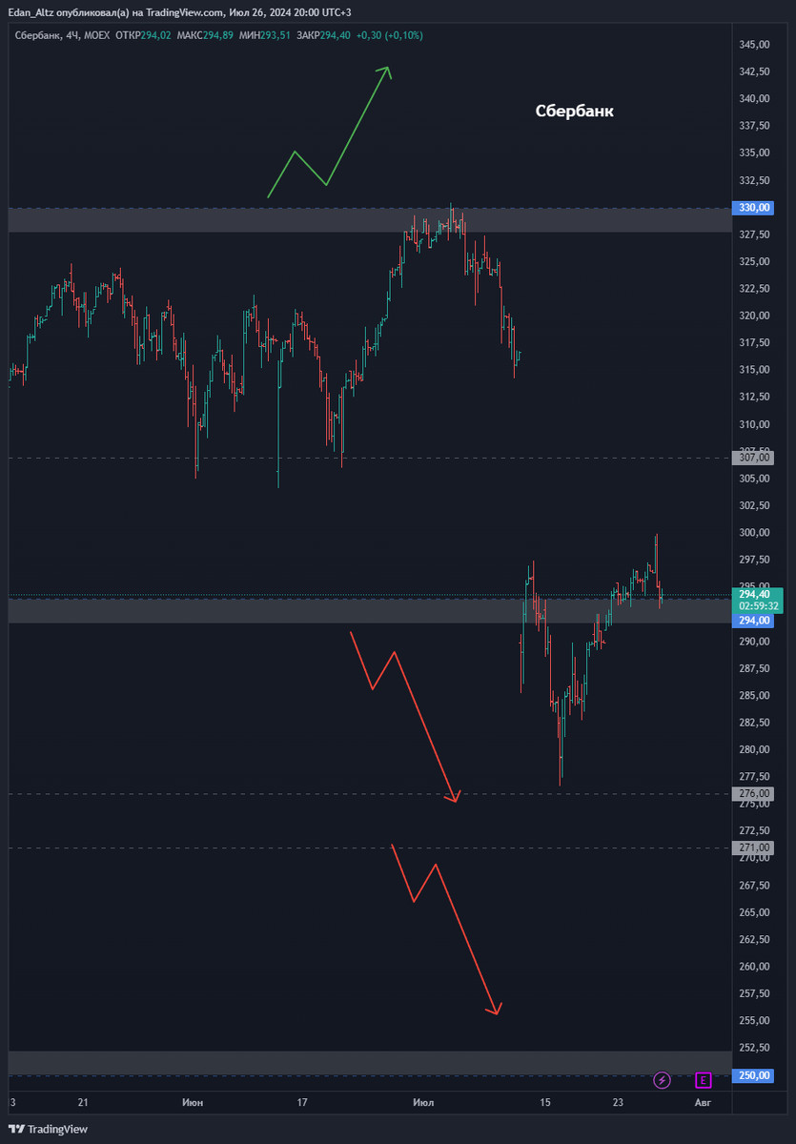The width and height of the screenshot is (796, 1144).
Task: Click the purple lightning event icon
Action: point(662,1080)
